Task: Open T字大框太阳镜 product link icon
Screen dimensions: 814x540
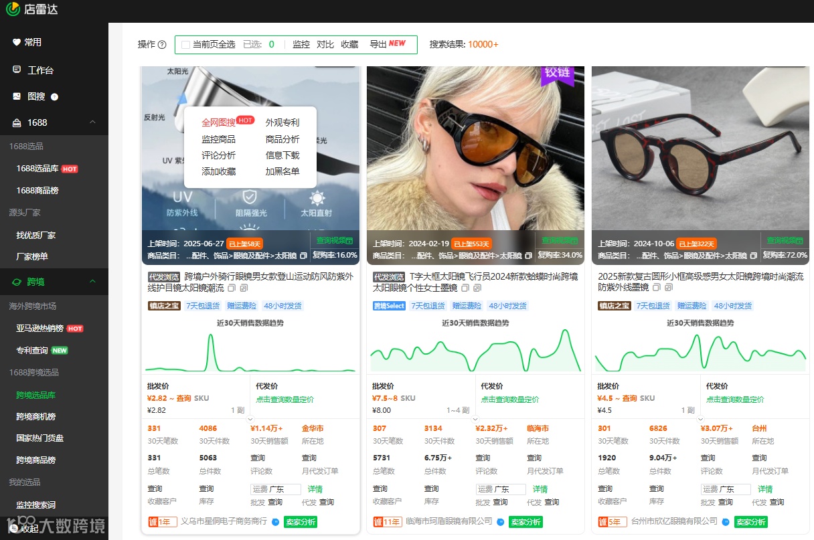Action: pos(477,288)
